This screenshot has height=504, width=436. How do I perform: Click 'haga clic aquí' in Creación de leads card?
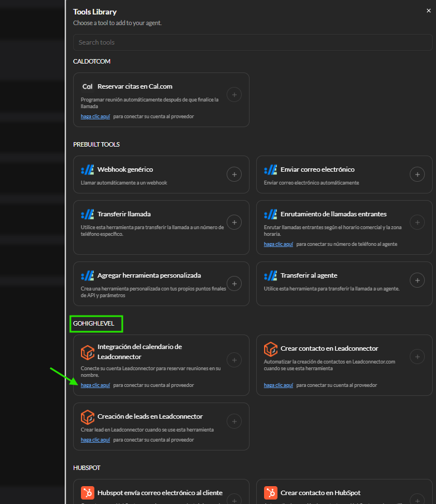click(x=95, y=440)
